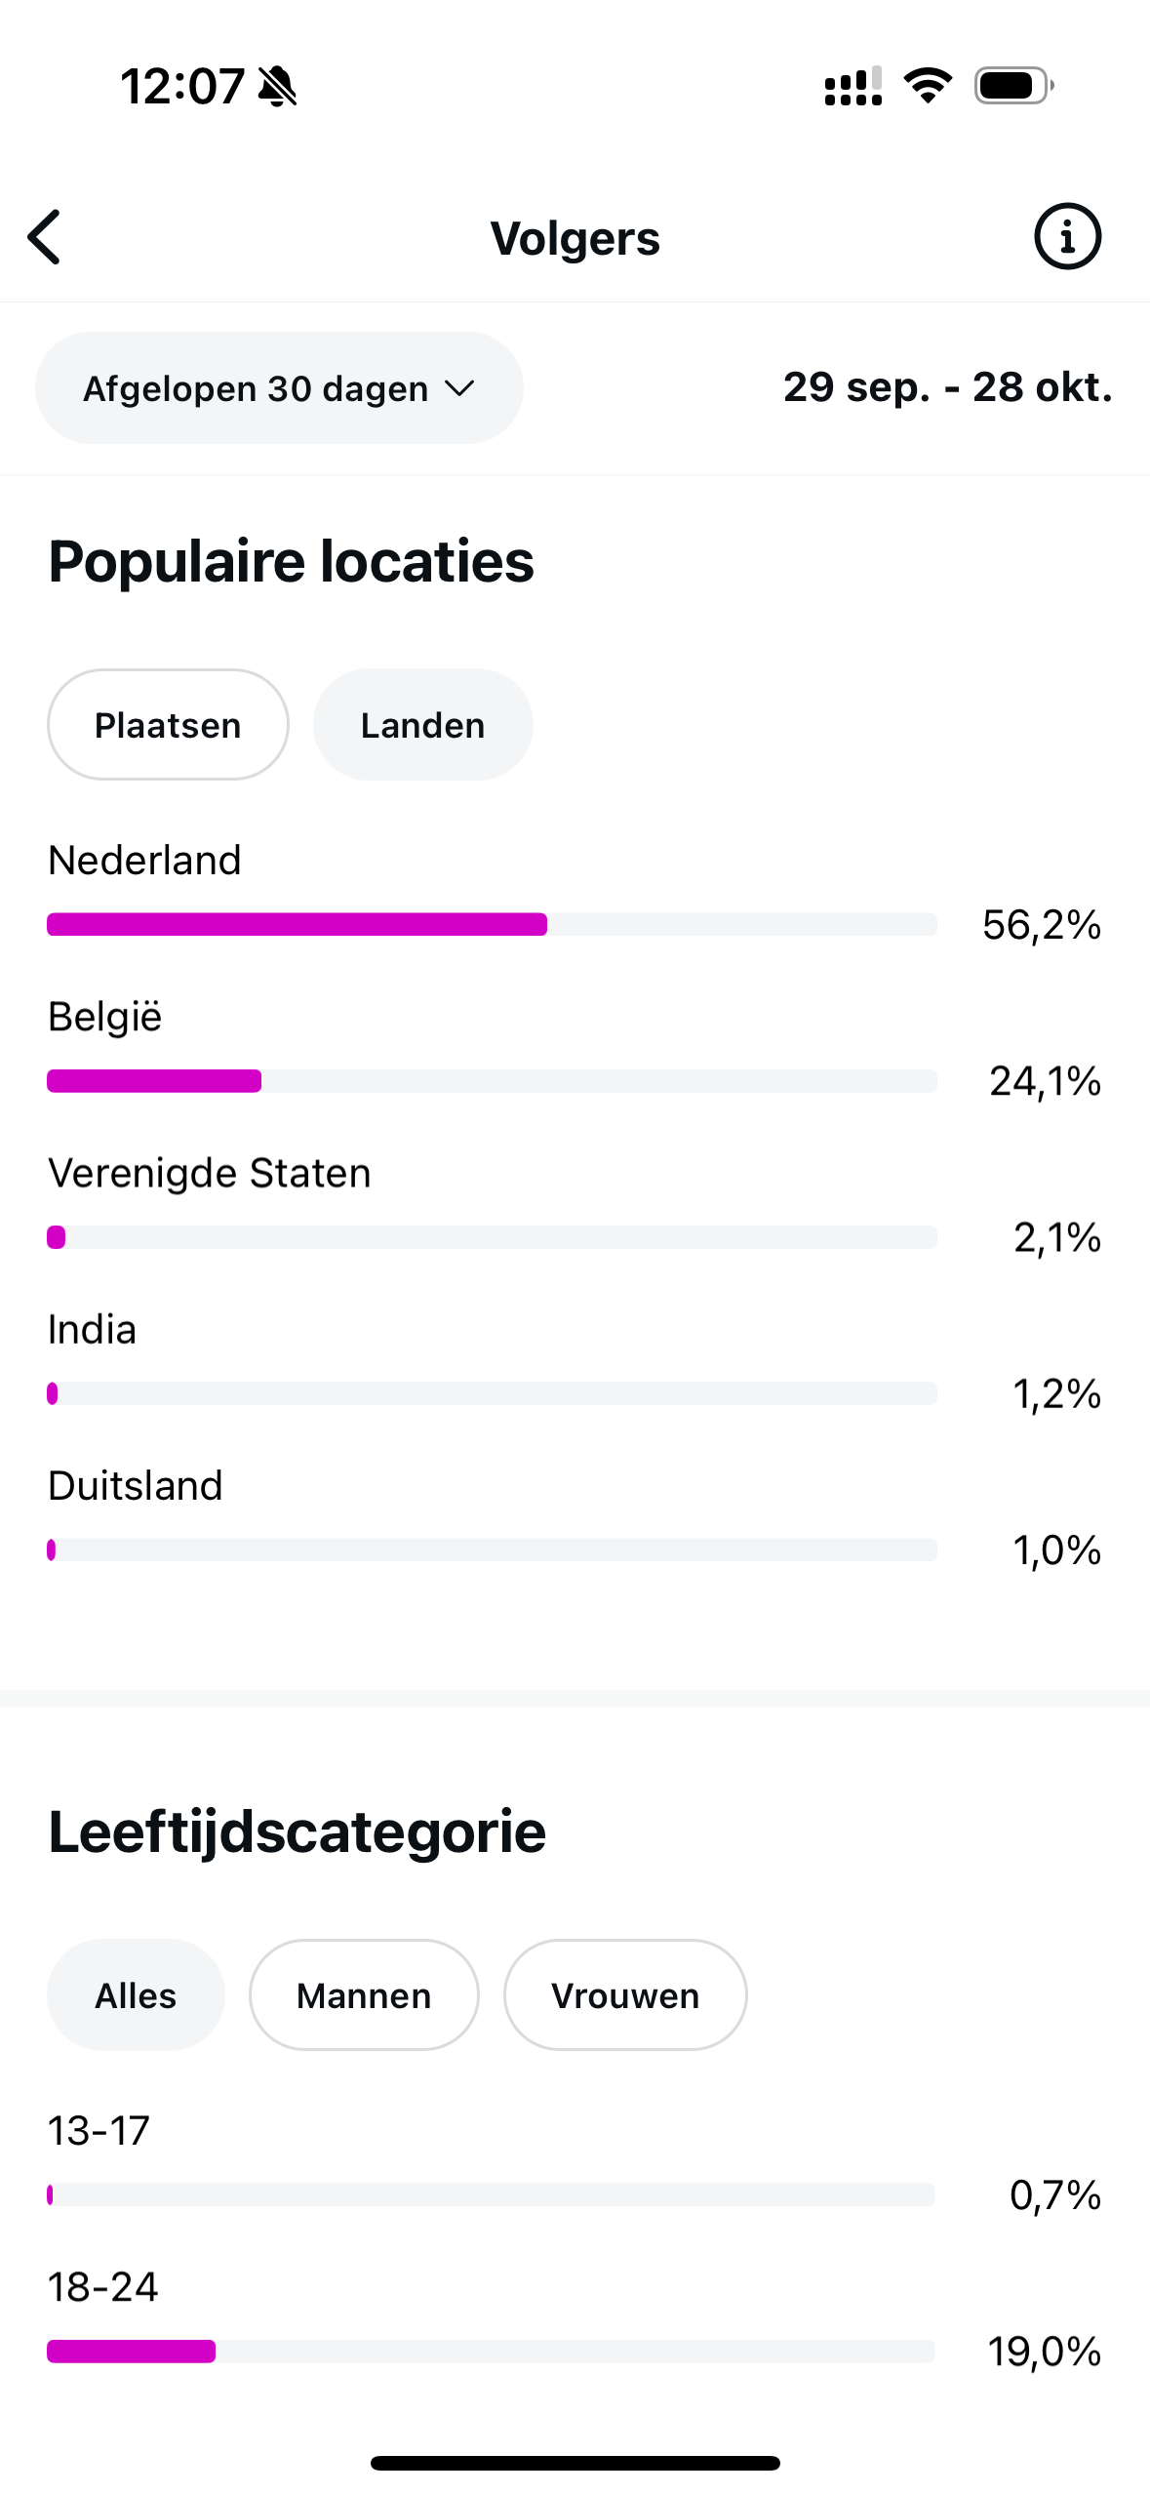Switch to the Plaatsen filter
This screenshot has width=1150, height=2494.
point(168,725)
